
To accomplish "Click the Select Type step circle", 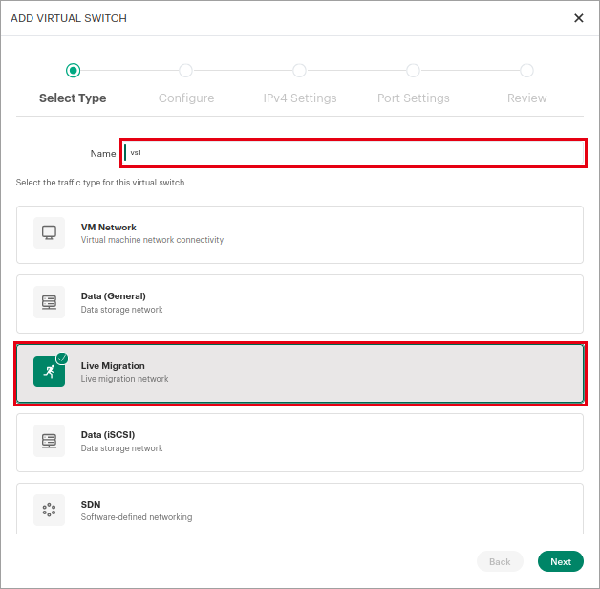I will pyautogui.click(x=73, y=71).
